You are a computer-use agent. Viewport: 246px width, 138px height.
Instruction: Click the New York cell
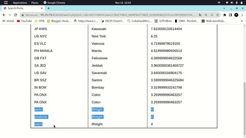tap(99, 36)
